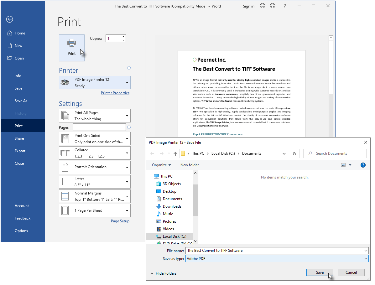Click Save to save the PDF file
The image size is (375, 285).
click(x=320, y=272)
